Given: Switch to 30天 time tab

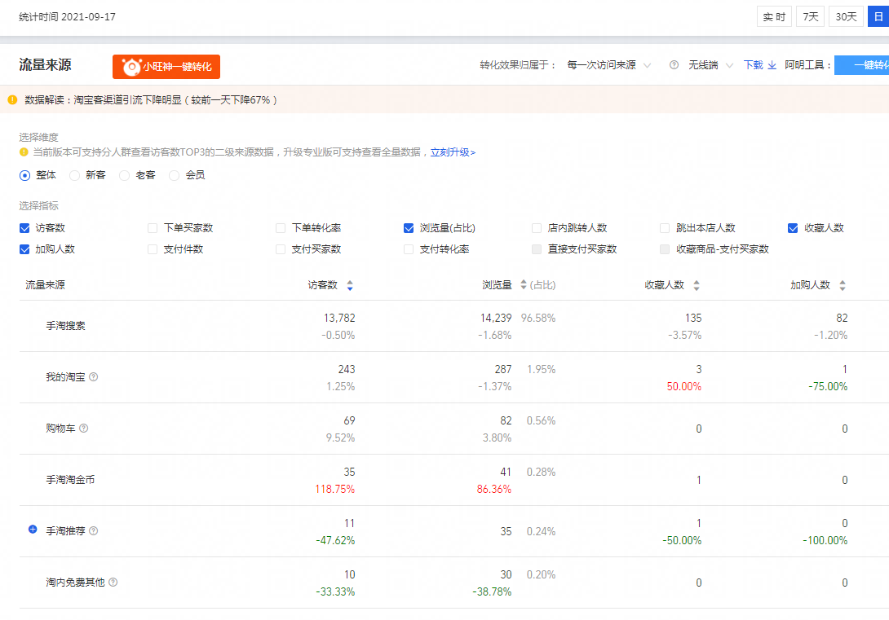Looking at the screenshot, I should click(x=846, y=17).
